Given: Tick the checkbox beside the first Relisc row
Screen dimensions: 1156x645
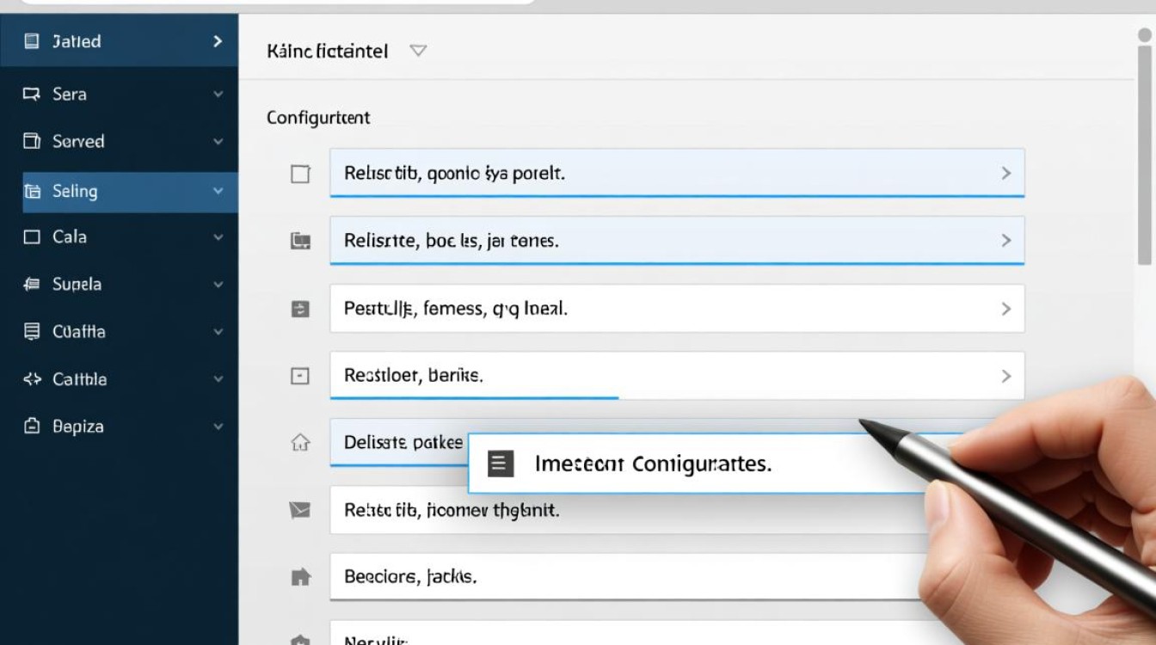Looking at the screenshot, I should click(x=300, y=175).
